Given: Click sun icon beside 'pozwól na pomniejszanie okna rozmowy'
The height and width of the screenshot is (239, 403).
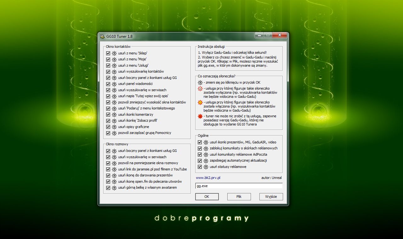Looking at the screenshot, I should pyautogui.click(x=114, y=163).
